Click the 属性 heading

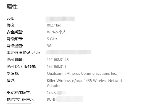(x=12, y=7)
